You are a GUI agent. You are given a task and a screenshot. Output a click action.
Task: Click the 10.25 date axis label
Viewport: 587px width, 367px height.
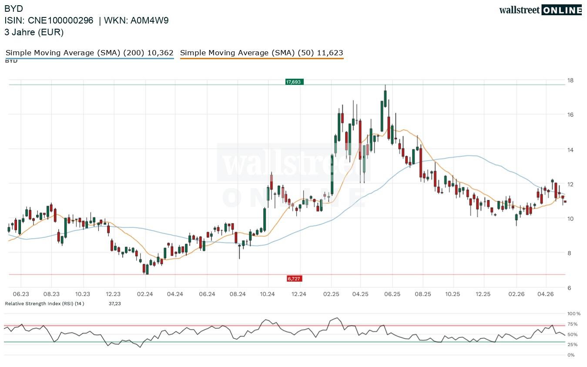[x=453, y=294]
